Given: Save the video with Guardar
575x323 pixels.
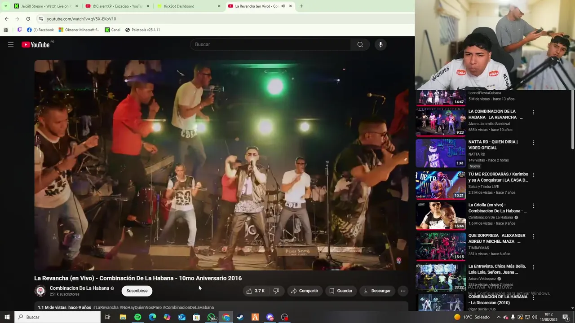Looking at the screenshot, I should pos(341,291).
